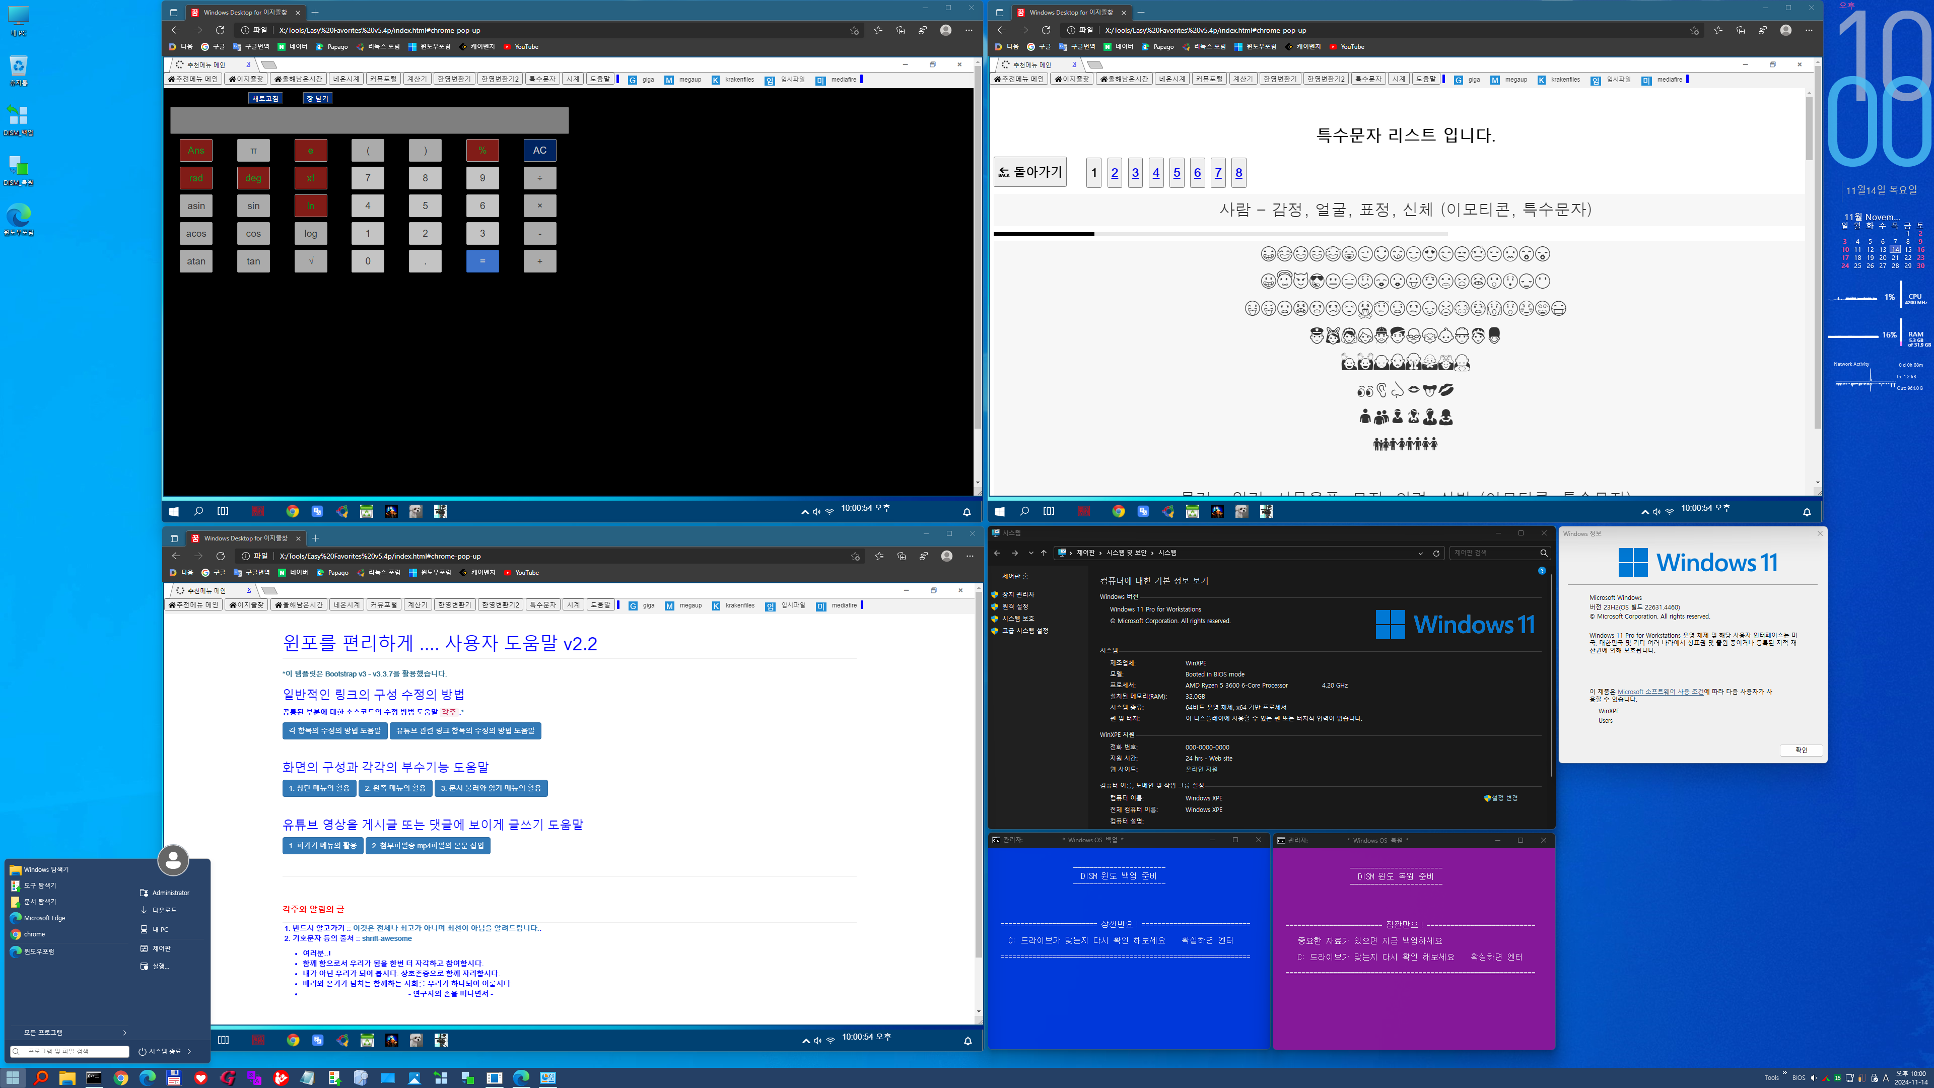Click 새로고침 above the calculator
Viewport: 1934px width, 1088px height.
point(265,98)
